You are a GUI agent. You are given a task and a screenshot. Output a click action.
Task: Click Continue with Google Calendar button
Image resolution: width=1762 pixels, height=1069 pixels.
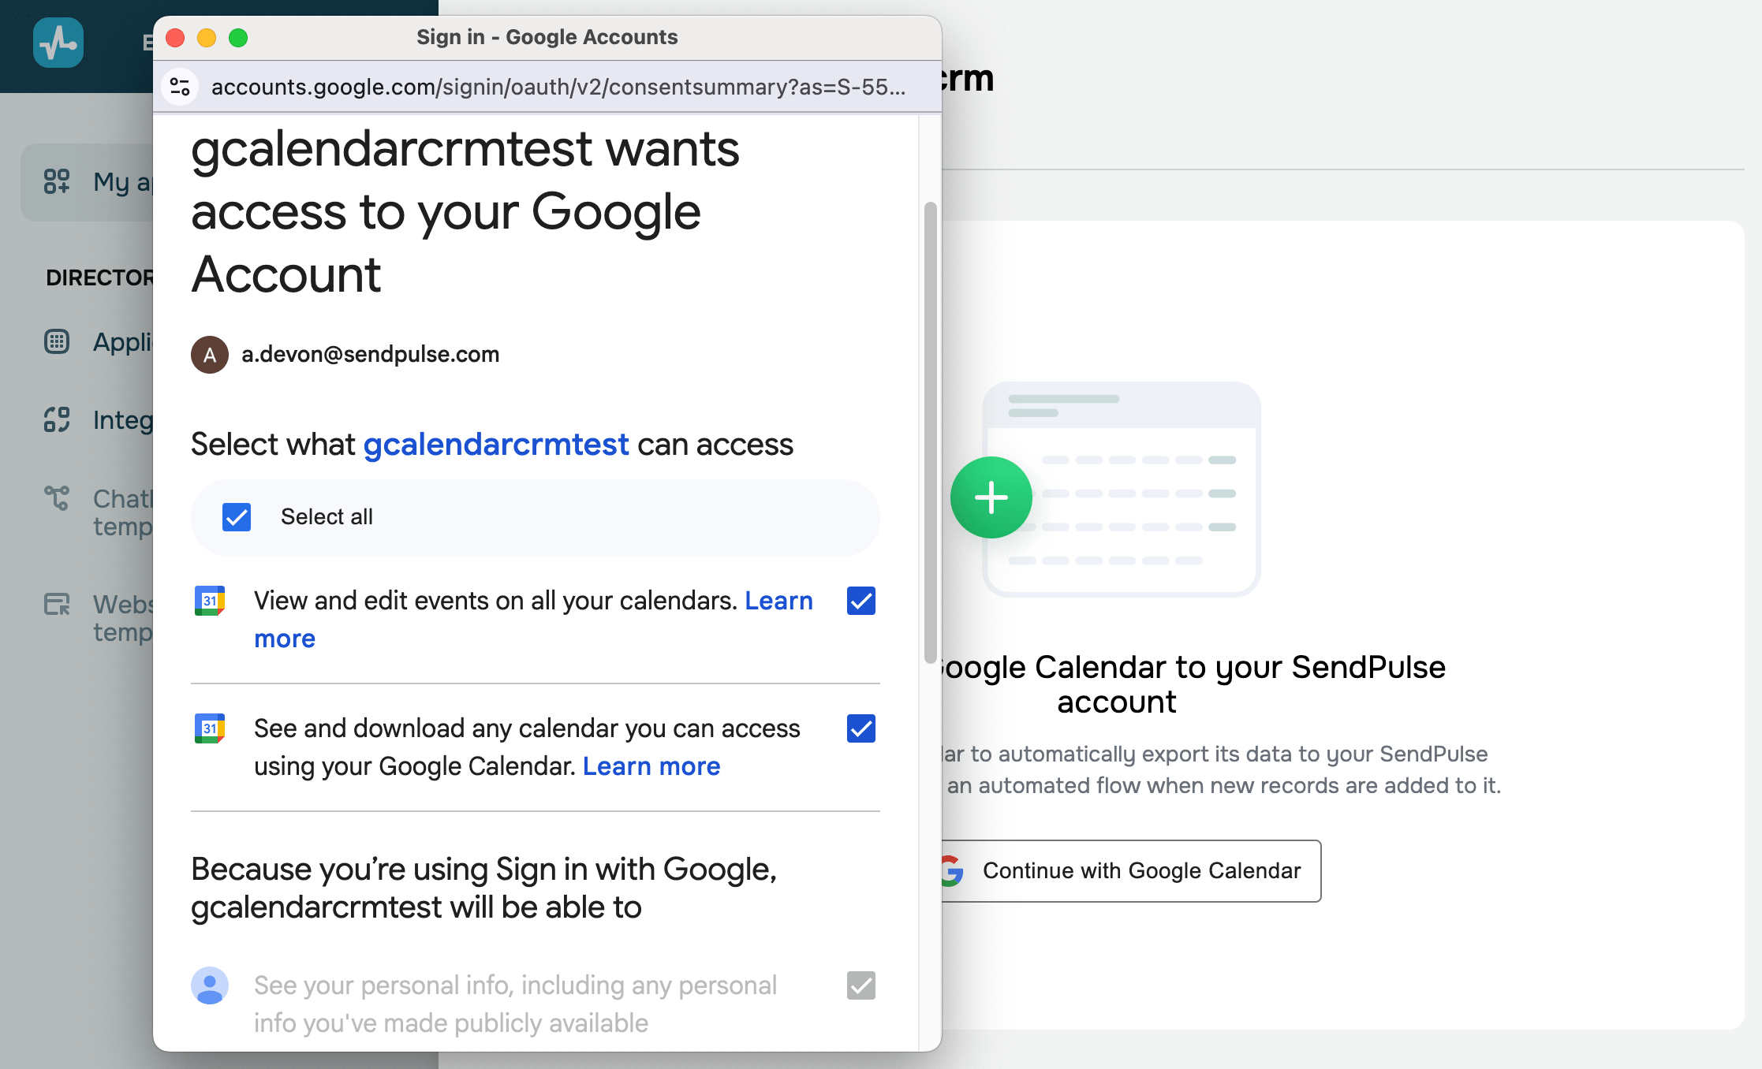coord(1129,871)
